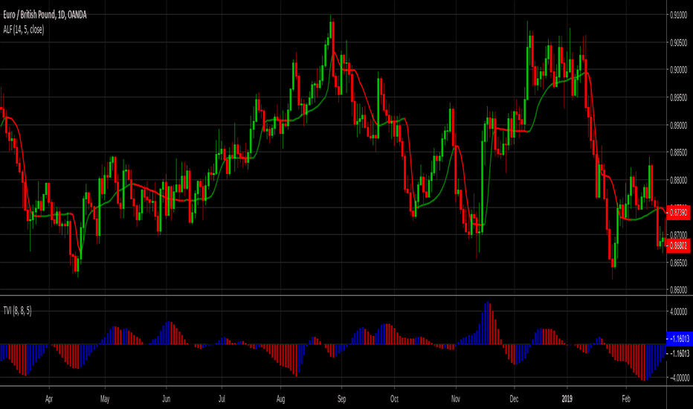The image size is (693, 409).
Task: Click the 0.88500 price axis label
Action: 678,152
